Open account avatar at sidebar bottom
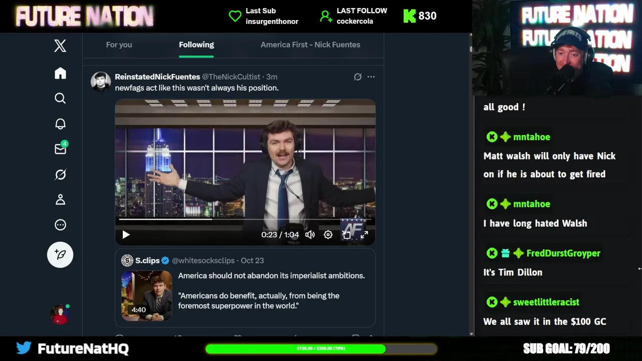The height and width of the screenshot is (361, 642). [60, 314]
